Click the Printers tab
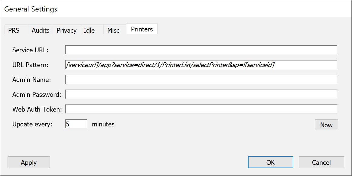 coord(142,29)
